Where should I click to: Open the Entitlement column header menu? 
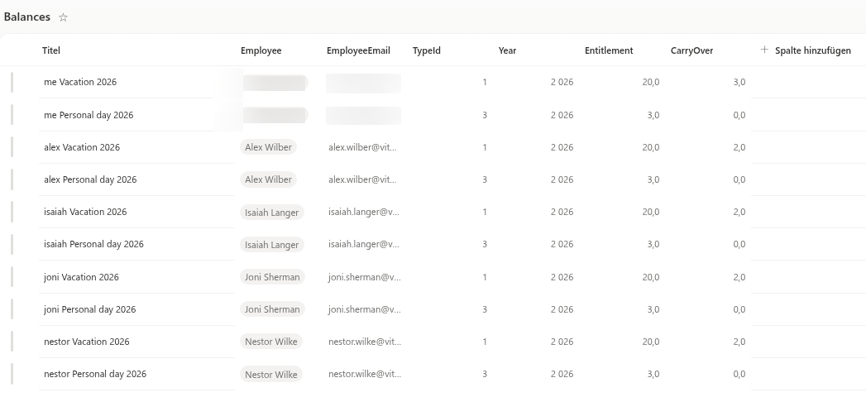coord(609,50)
